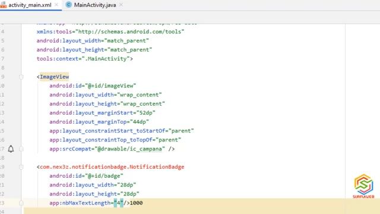Viewport: 380px width, 214px height.
Task: Click the bell drawable gutter icon
Action: pyautogui.click(x=11, y=149)
